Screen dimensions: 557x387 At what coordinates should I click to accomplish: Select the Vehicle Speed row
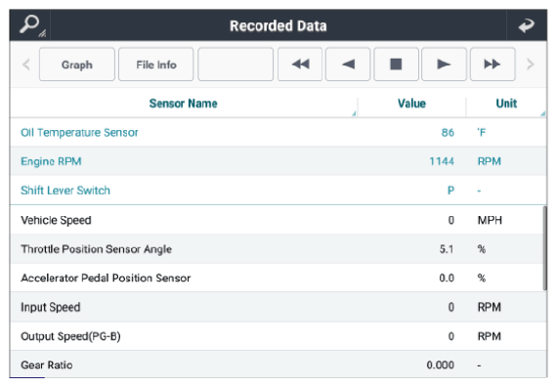click(277, 220)
